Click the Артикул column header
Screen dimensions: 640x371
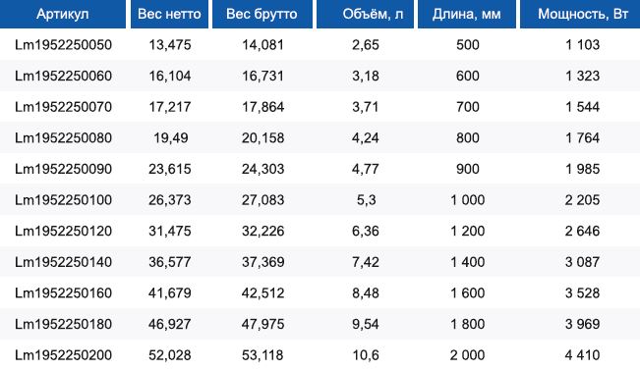tap(63, 14)
